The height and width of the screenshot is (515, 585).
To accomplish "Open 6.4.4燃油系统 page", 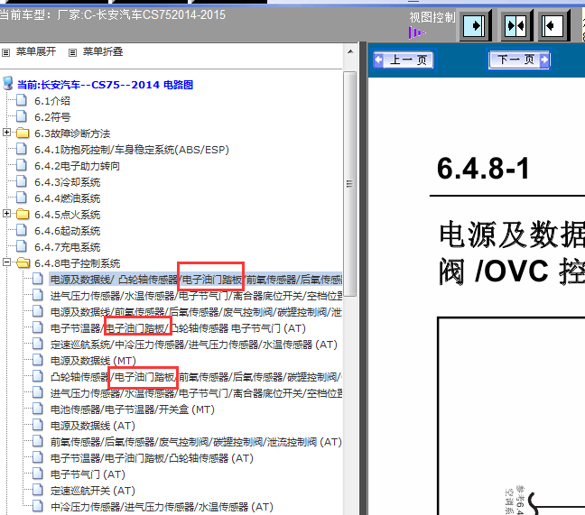I will (67, 198).
